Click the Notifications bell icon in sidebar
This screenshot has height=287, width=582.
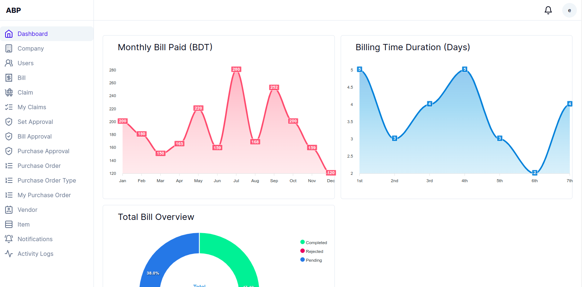pos(9,239)
